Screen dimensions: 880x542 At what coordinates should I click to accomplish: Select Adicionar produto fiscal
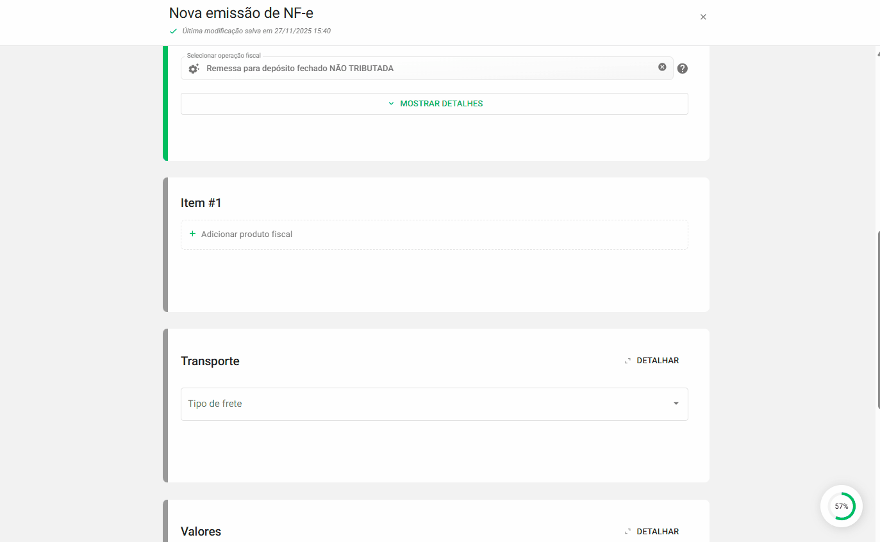[x=246, y=234]
